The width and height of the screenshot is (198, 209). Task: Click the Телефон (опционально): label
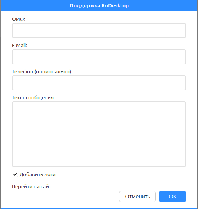tap(42, 72)
